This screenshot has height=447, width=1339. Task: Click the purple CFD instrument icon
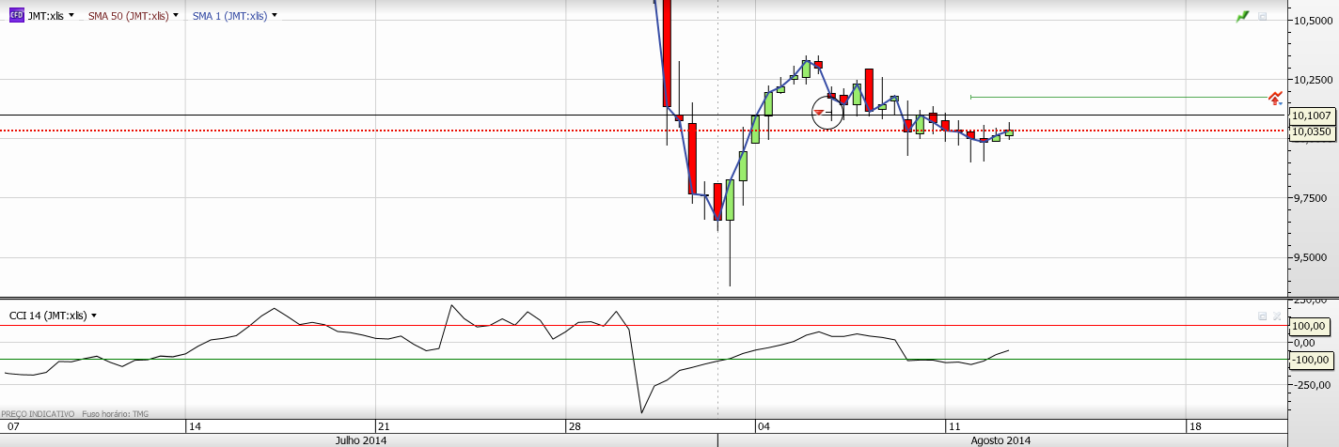click(x=16, y=16)
